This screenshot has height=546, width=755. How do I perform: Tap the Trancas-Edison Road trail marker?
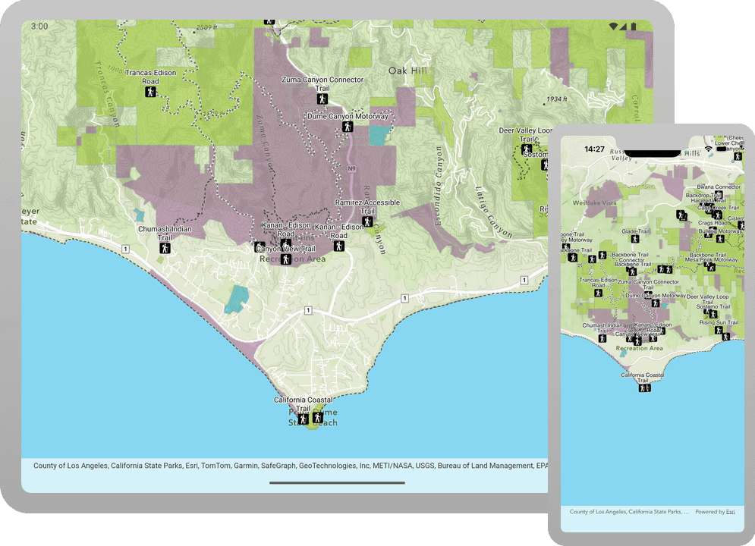(x=149, y=93)
